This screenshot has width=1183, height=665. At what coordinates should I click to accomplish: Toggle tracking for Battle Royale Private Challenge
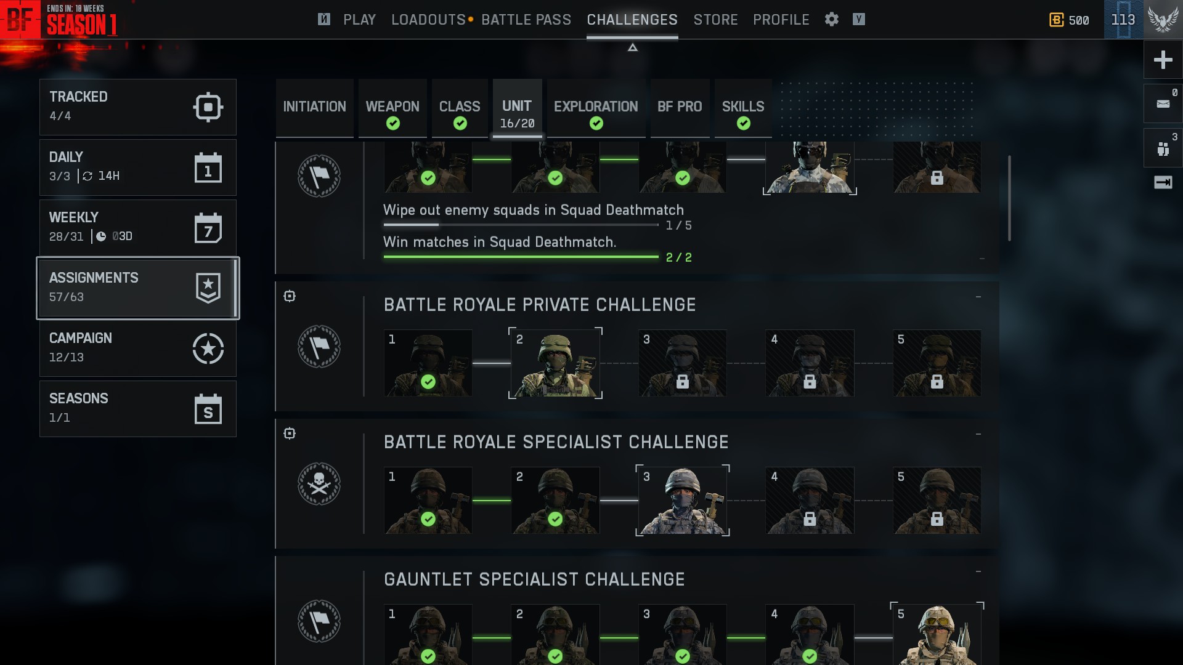290,296
